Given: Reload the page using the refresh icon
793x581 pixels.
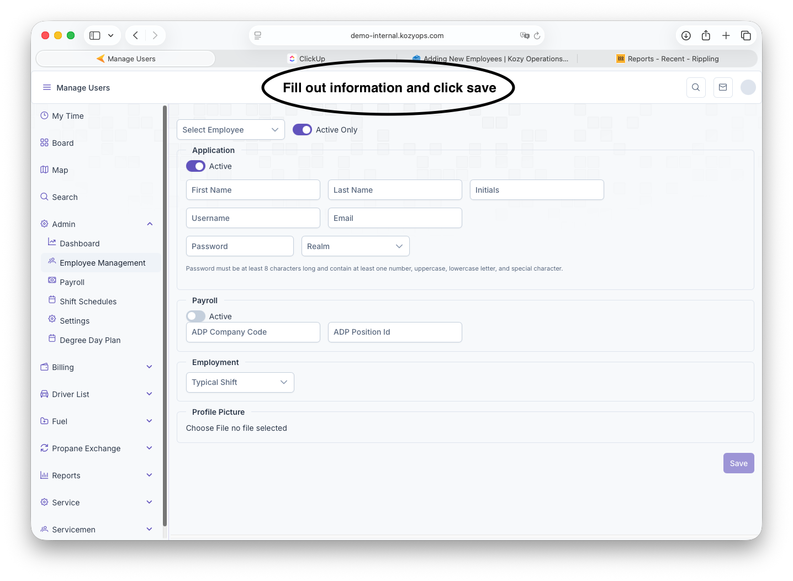Looking at the screenshot, I should click(537, 35).
